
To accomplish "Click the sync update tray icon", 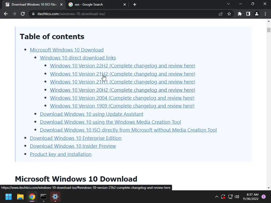I will click(223, 197).
